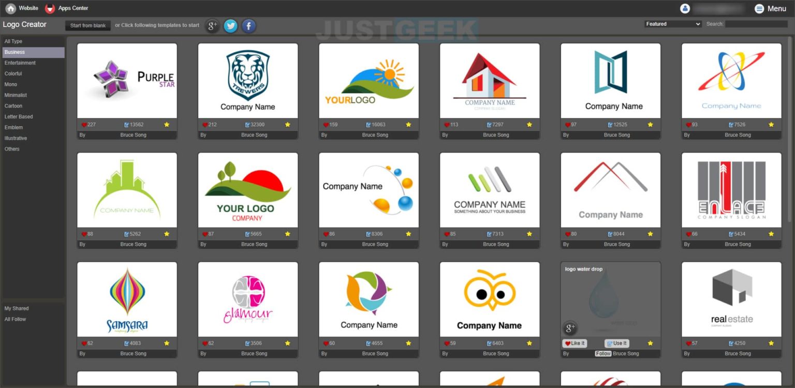The height and width of the screenshot is (388, 795).
Task: Open All Follow list
Action: pos(33,319)
